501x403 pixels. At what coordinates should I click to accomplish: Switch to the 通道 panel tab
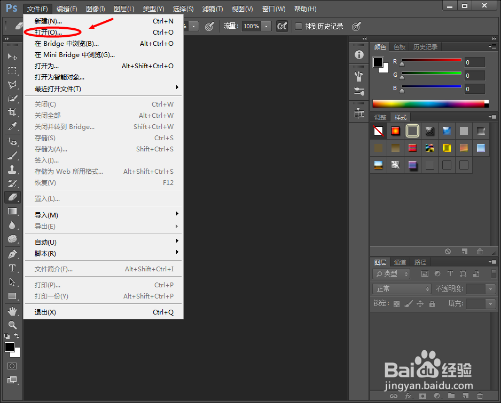pos(400,262)
